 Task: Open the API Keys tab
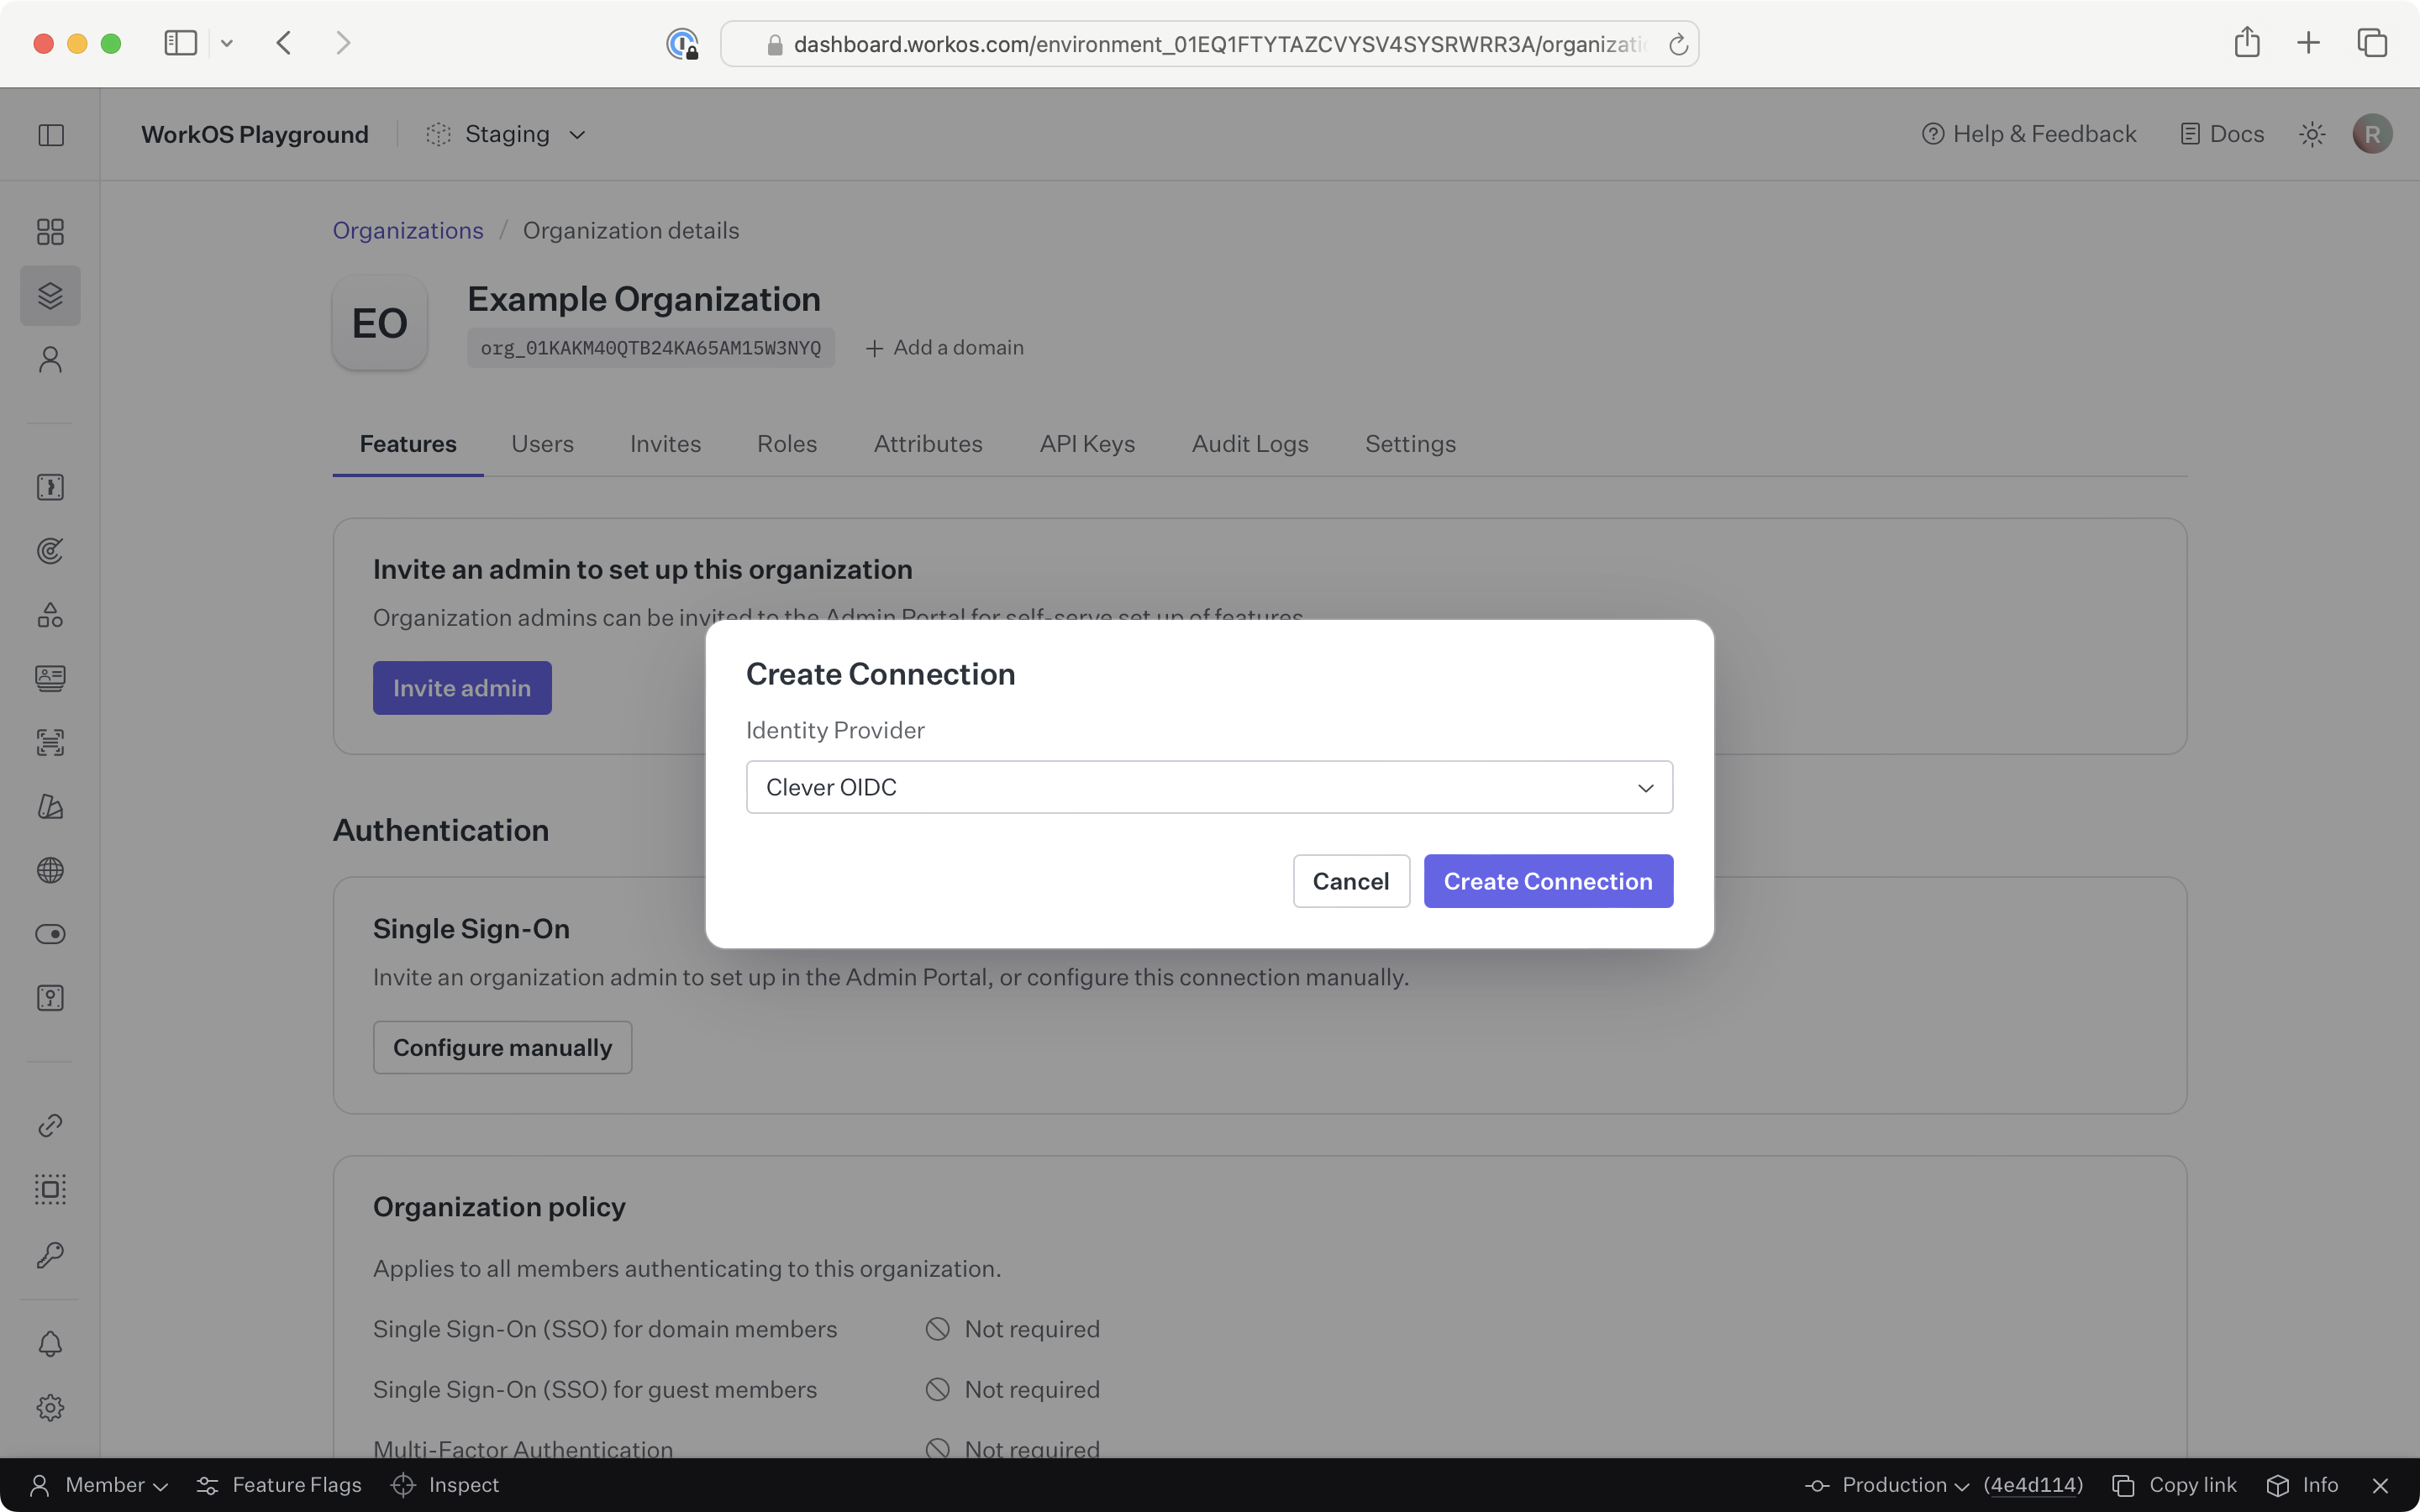tap(1087, 443)
